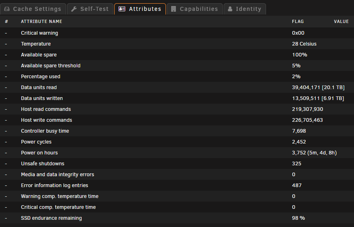Click the VALUE column header
Image resolution: width=354 pixels, height=227 pixels.
(341, 21)
